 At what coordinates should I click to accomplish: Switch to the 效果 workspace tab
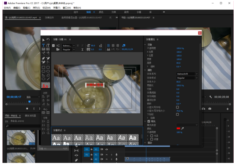(114, 12)
